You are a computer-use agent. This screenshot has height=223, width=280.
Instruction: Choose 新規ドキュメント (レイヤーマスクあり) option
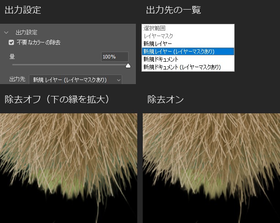pyautogui.click(x=188, y=67)
